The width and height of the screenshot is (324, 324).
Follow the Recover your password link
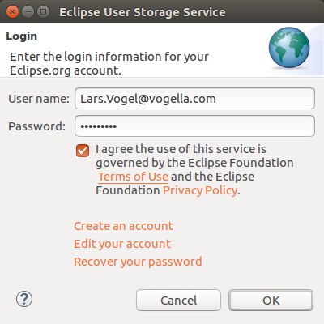tap(138, 262)
